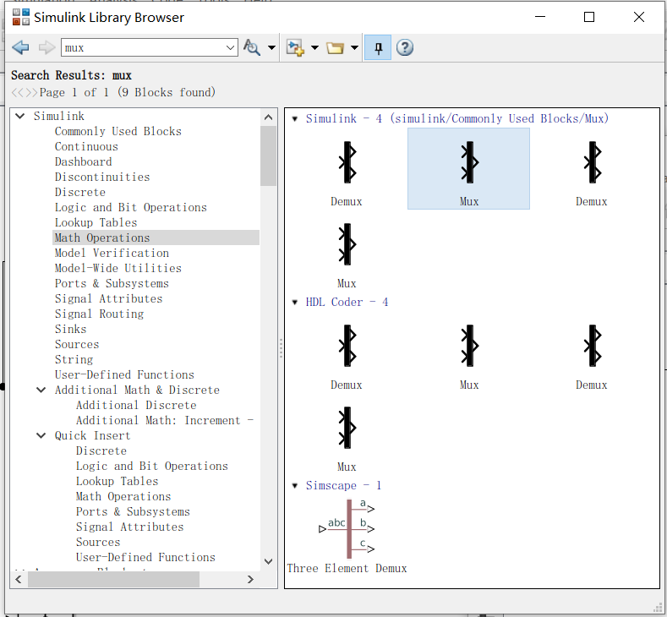
Task: Select Model-Wide Utilities library
Action: (118, 268)
